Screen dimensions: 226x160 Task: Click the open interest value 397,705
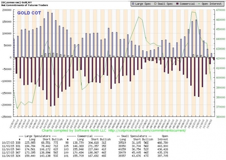(163, 156)
